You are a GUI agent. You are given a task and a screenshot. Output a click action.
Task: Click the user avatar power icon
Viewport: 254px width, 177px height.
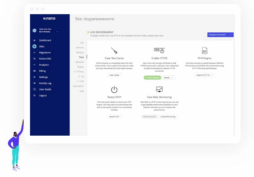tap(34, 30)
